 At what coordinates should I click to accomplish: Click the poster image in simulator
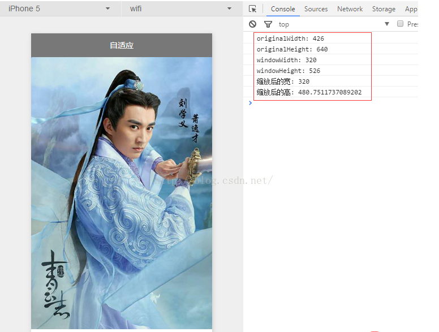(x=122, y=193)
